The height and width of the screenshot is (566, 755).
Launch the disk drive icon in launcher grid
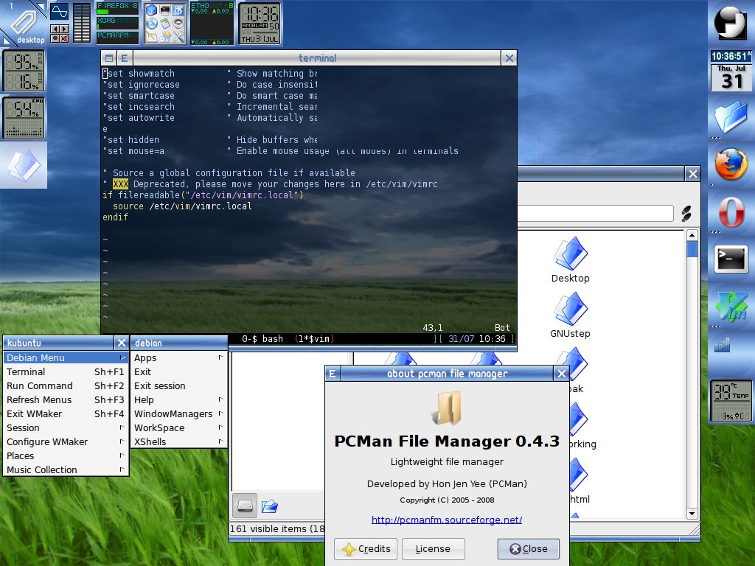pyautogui.click(x=178, y=24)
